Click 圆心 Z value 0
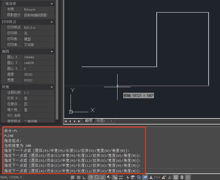Image resolution: width=220 pixels, height=180 pixels. [39, 69]
